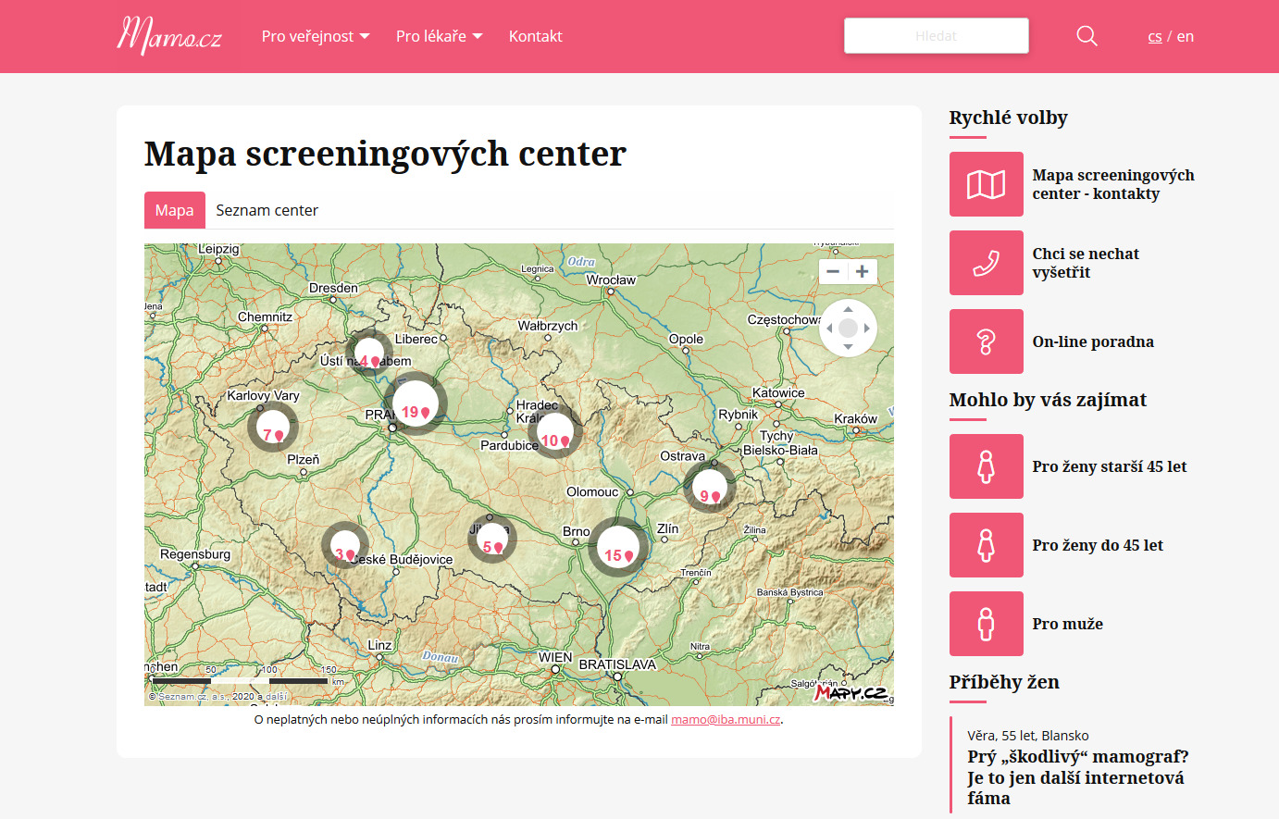Click the question mark icon tile
The height and width of the screenshot is (819, 1279).
987,341
